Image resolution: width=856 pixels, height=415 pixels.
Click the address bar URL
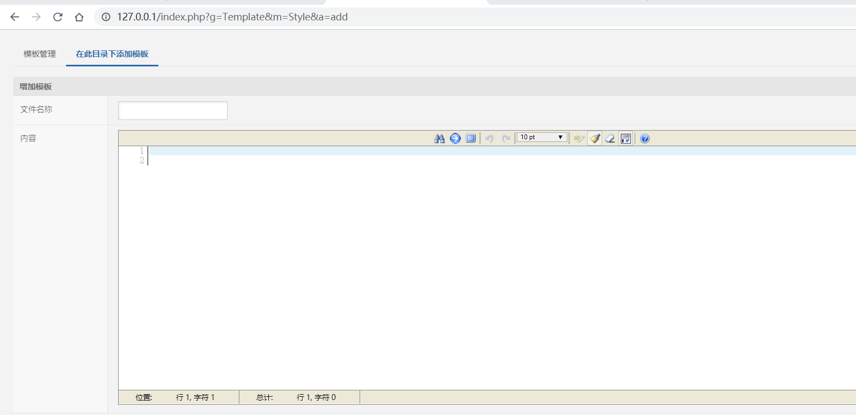232,17
